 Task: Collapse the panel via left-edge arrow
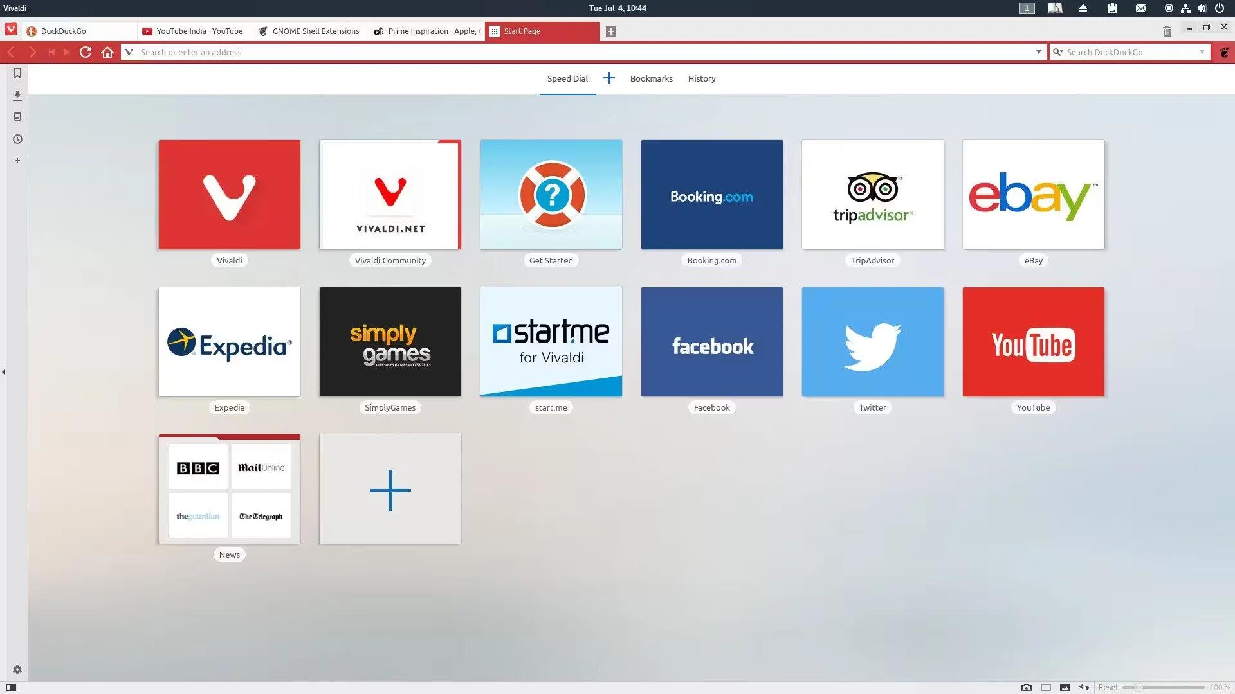tap(3, 372)
